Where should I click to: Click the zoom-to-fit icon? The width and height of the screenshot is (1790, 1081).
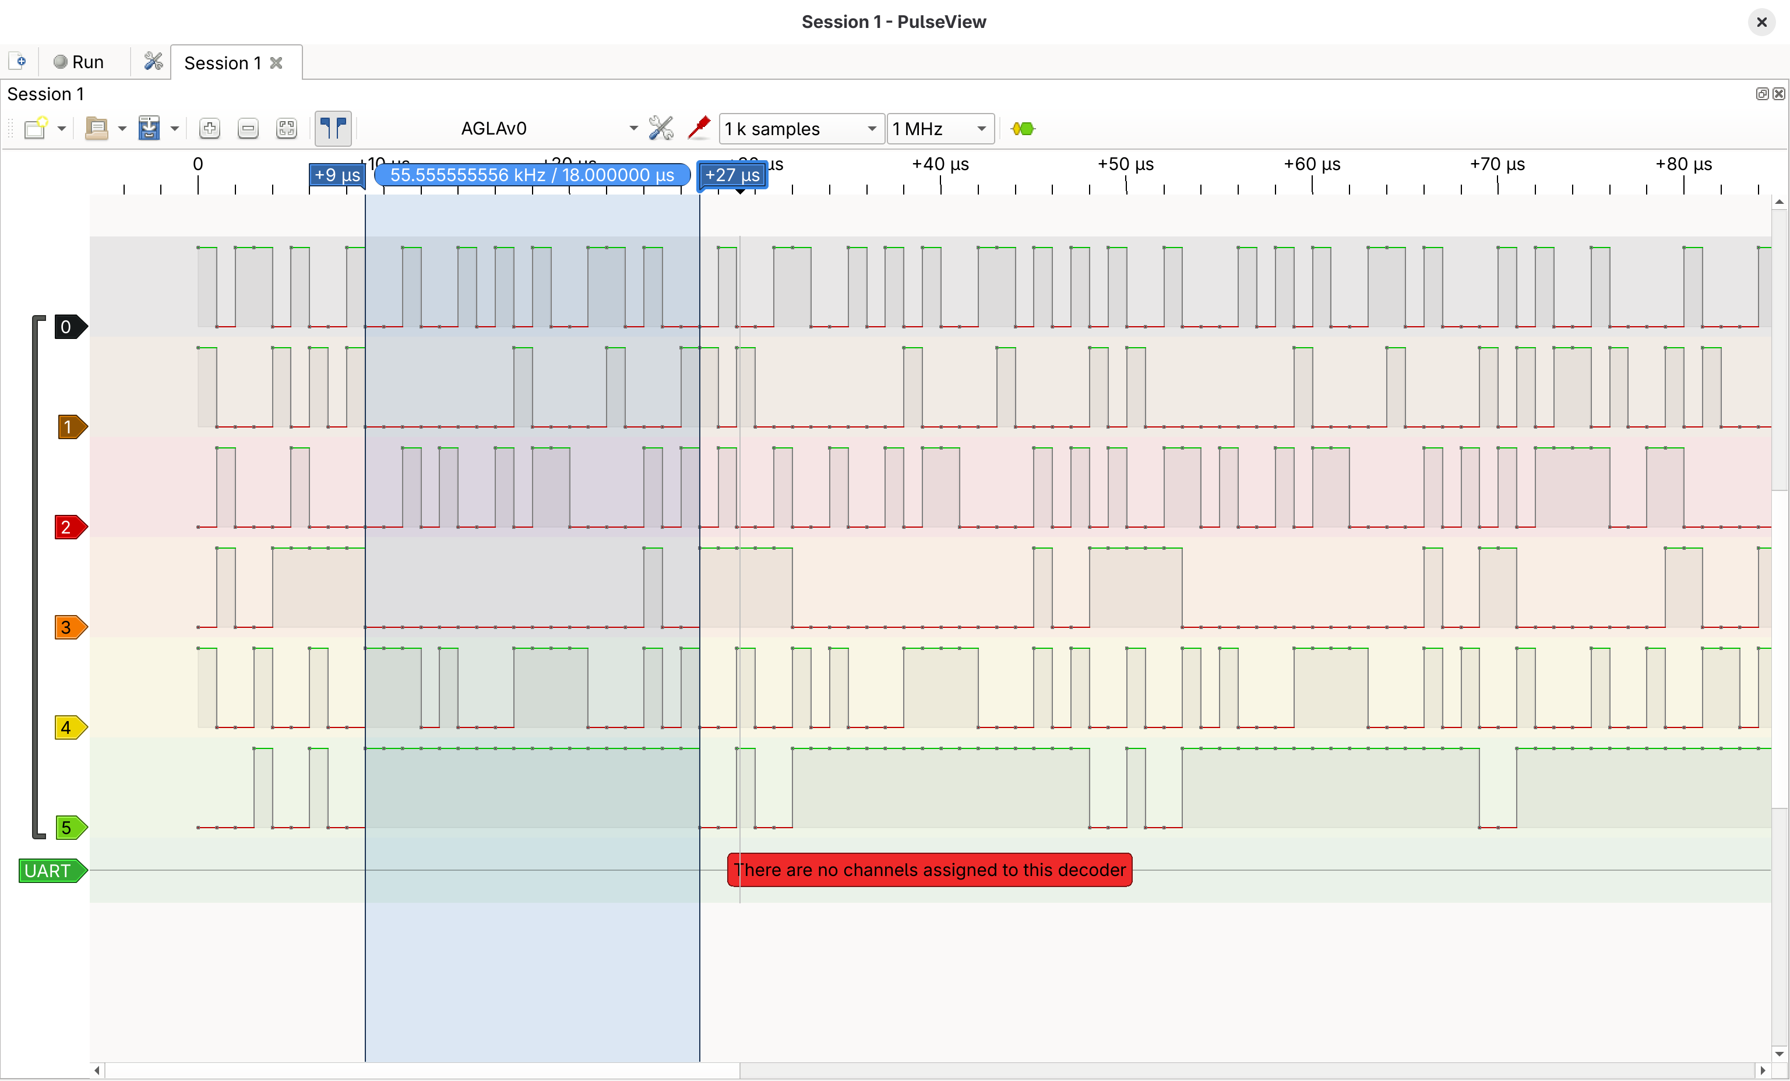(x=286, y=129)
